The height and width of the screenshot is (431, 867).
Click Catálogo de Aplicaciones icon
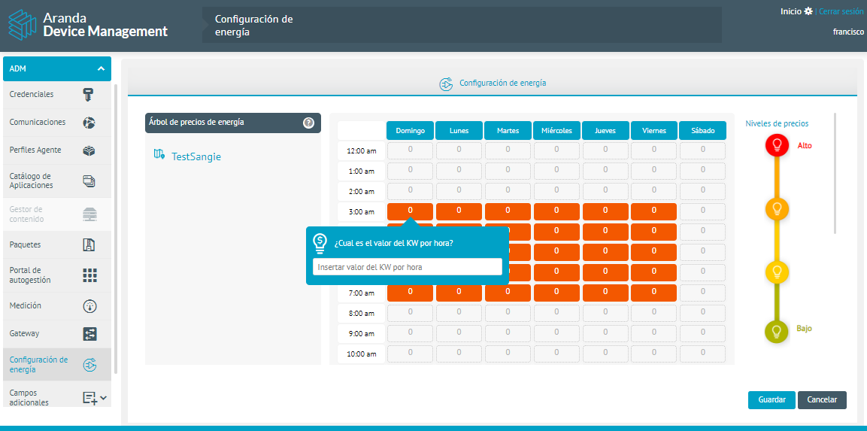coord(89,181)
